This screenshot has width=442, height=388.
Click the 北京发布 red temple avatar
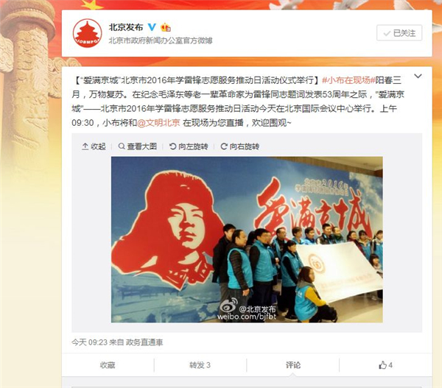(87, 33)
